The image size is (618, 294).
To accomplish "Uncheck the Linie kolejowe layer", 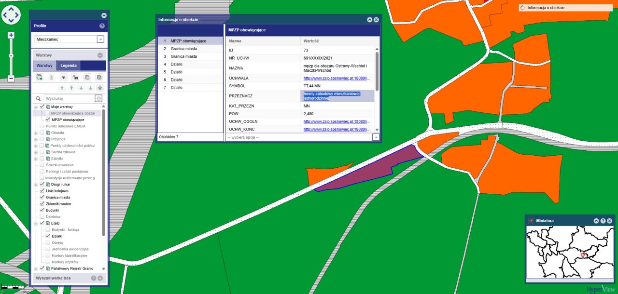I will [x=42, y=191].
